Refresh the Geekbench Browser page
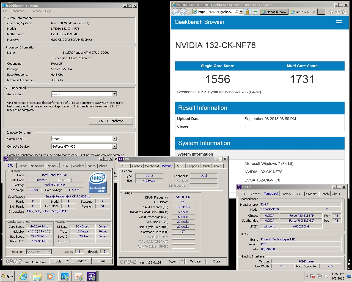 pos(255,12)
